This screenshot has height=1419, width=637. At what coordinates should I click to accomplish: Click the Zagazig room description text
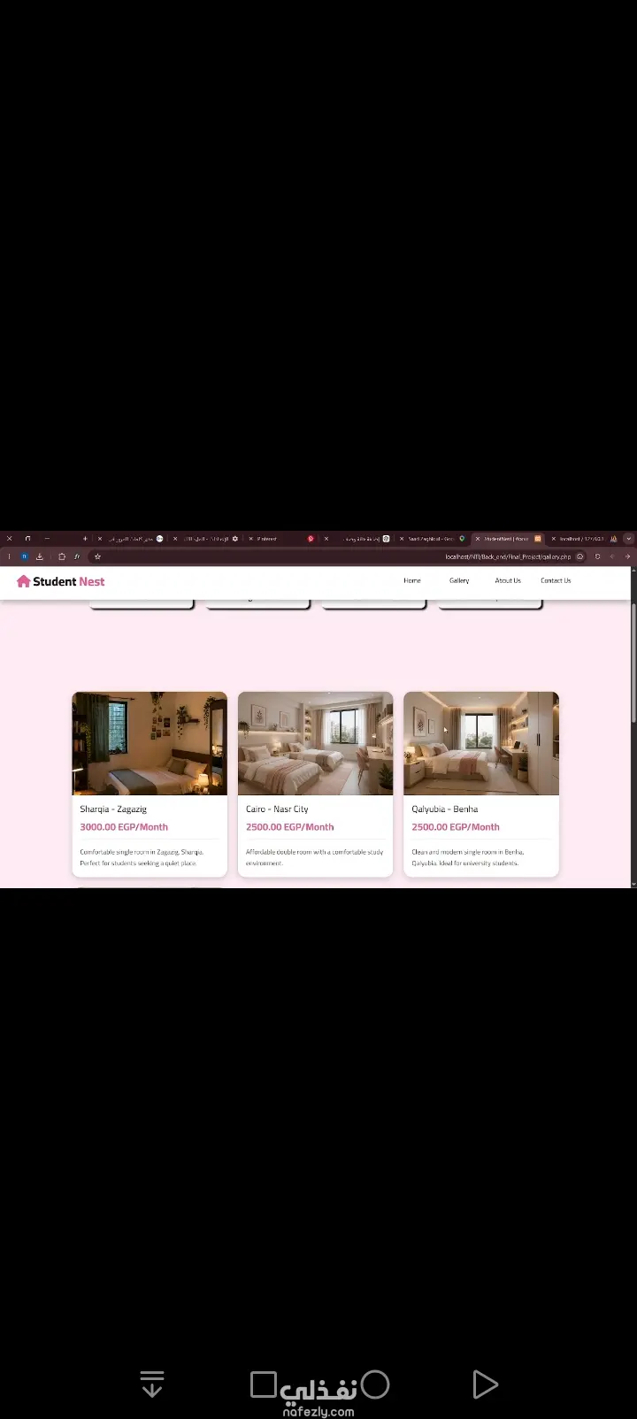142,857
